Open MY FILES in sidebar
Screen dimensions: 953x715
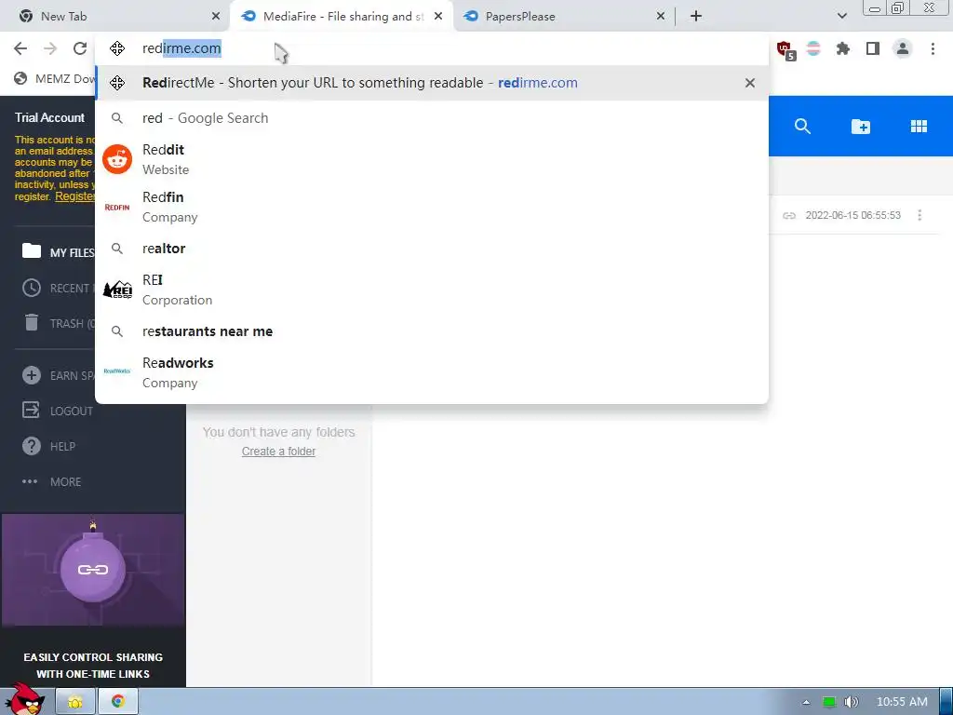pos(58,252)
